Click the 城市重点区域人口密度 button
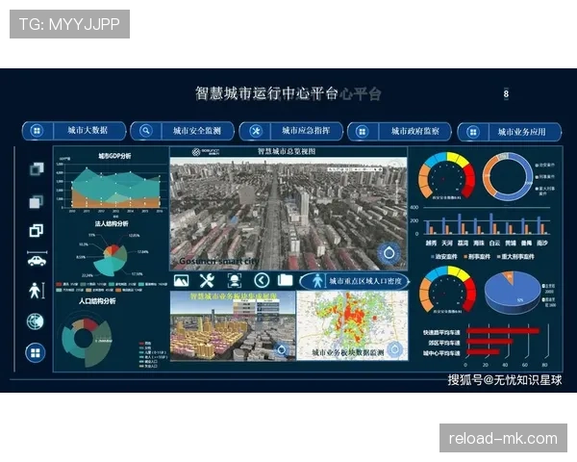 pyautogui.click(x=354, y=281)
